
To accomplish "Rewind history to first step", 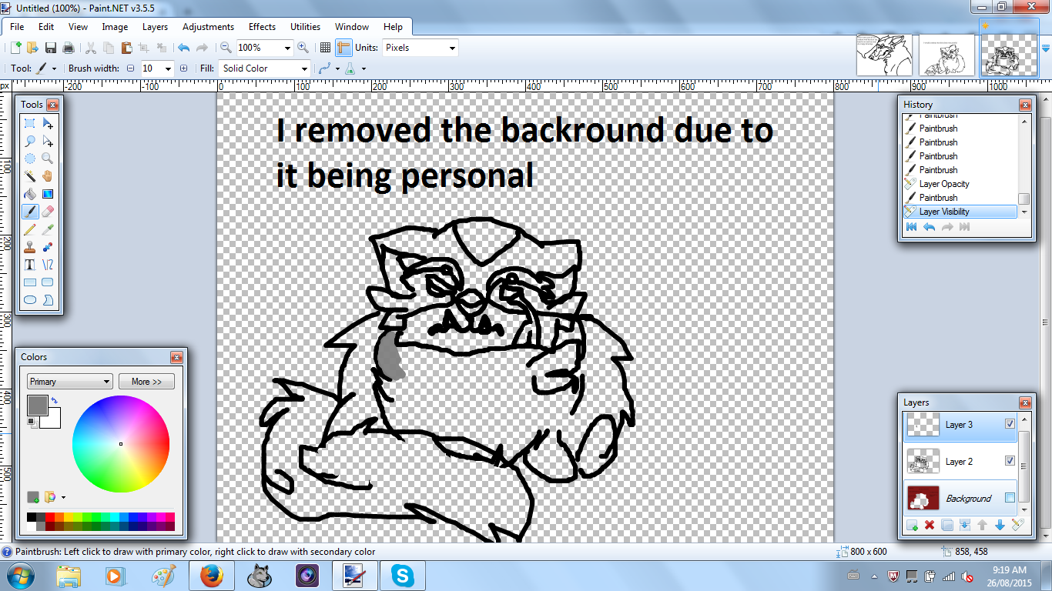I will coord(912,227).
